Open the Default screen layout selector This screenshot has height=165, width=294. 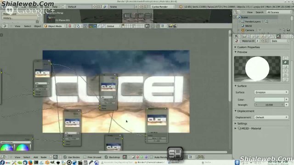click(x=79, y=7)
